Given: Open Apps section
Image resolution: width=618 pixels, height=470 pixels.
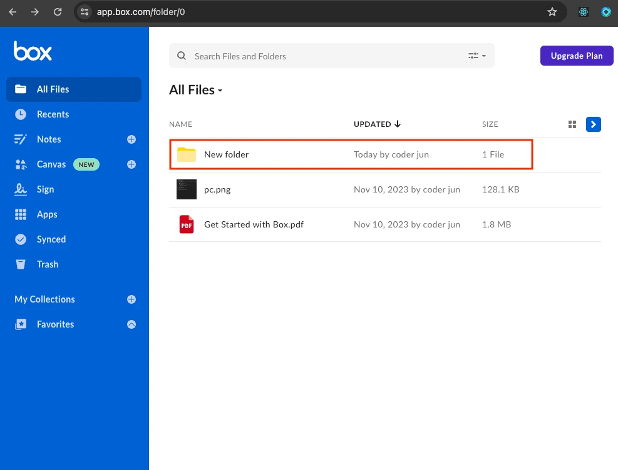Looking at the screenshot, I should point(47,214).
